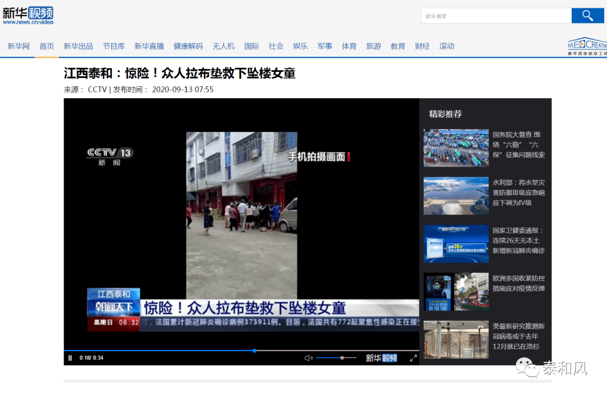
Task: Open the 新华网 nav link
Action: [x=19, y=47]
